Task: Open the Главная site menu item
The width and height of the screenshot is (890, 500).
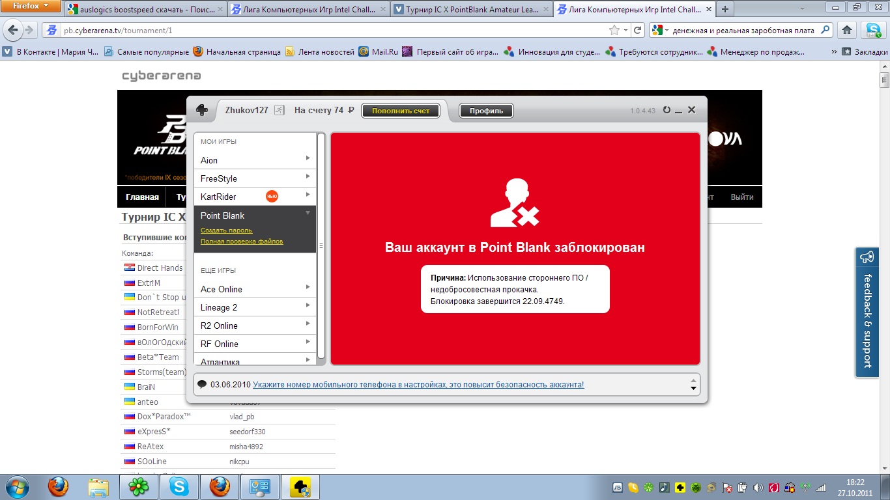Action: click(142, 197)
